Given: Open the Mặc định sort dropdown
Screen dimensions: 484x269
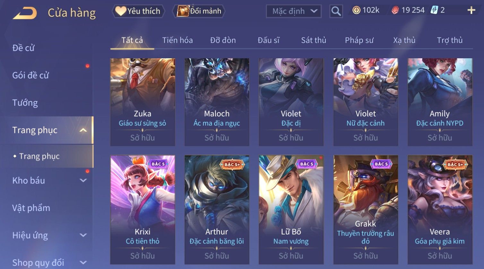Looking at the screenshot, I should [x=294, y=11].
